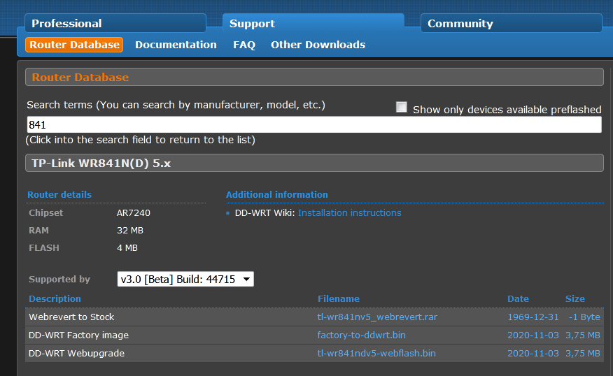Click the factory image date 2020-11-03

[533, 335]
